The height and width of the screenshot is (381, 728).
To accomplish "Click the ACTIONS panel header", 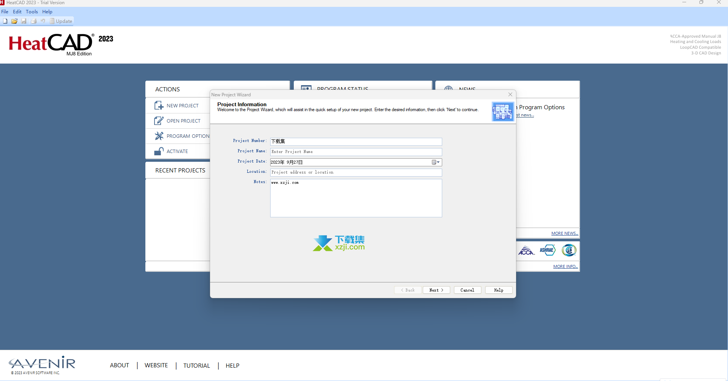I will point(167,89).
